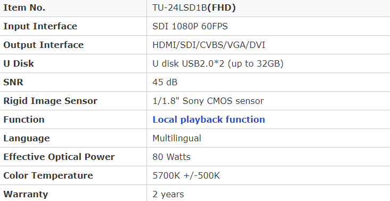
Task: Click the SDI 1080P 60FPS value
Action: pos(190,26)
